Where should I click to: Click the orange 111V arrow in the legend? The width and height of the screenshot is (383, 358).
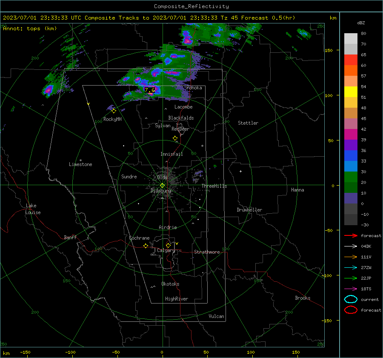coord(351,257)
